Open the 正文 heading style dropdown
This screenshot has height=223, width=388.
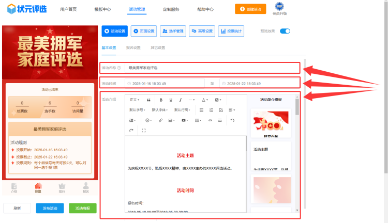[x=135, y=100]
